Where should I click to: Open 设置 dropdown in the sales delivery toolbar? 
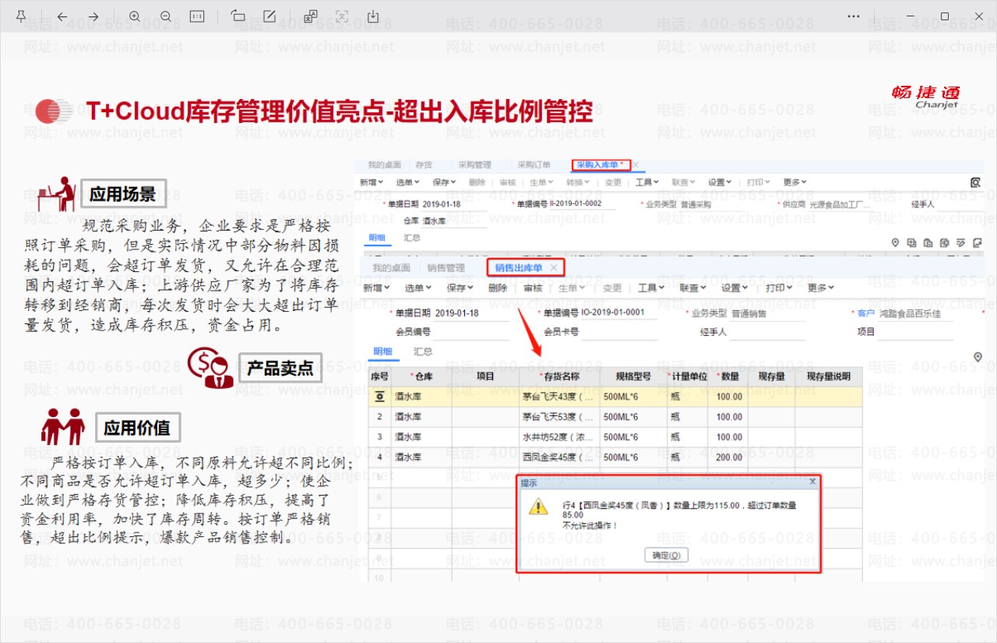735,288
